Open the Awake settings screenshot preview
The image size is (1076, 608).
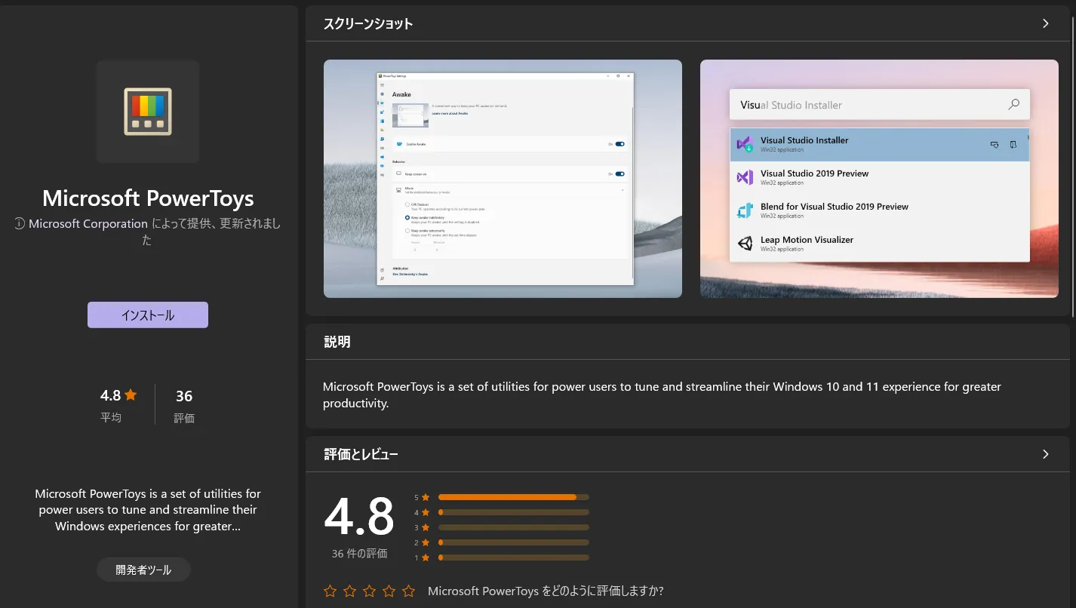click(x=503, y=179)
